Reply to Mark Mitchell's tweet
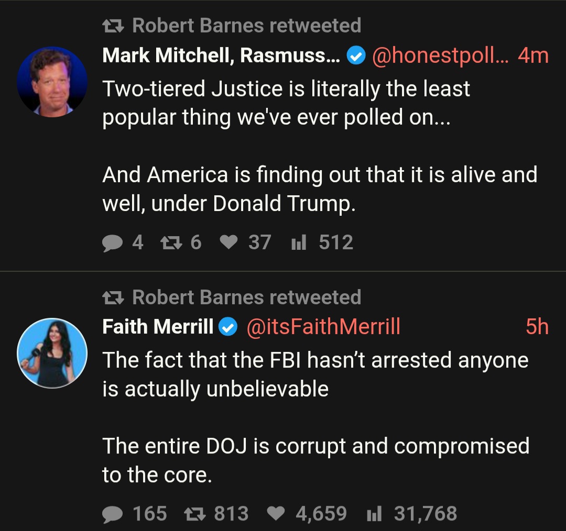This screenshot has width=566, height=531. [x=112, y=242]
